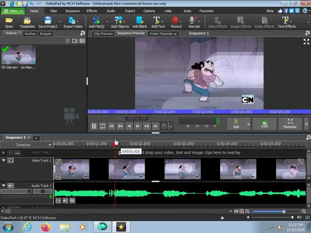
Task: Open the help question mark icon
Action: (305, 11)
